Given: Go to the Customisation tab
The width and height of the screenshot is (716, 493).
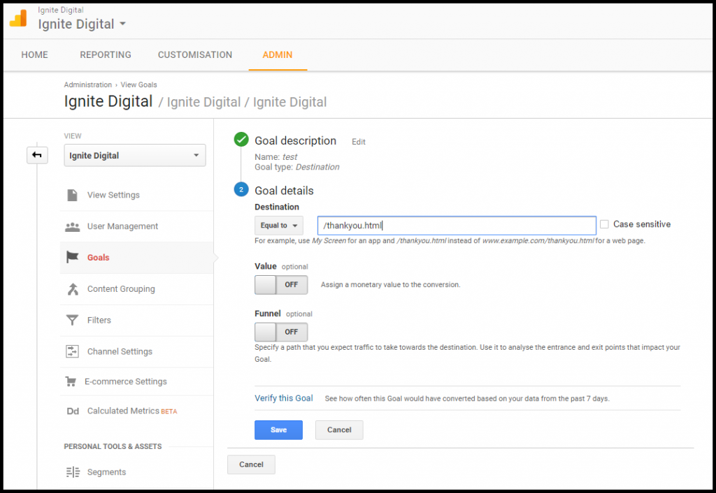Looking at the screenshot, I should tap(195, 55).
